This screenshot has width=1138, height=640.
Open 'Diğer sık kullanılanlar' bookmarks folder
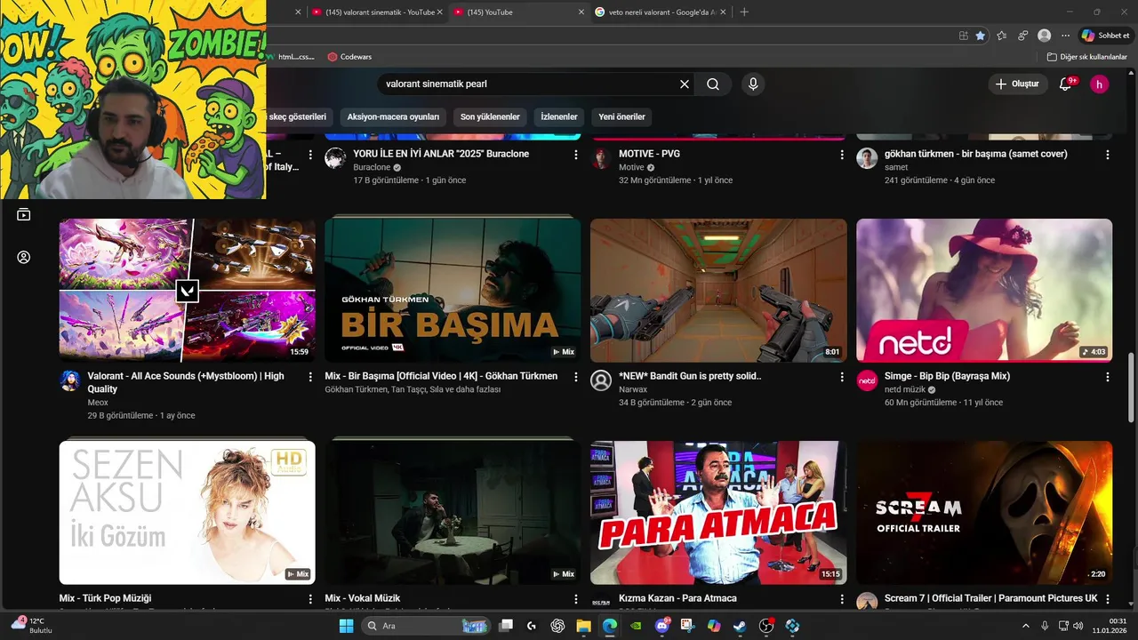[1087, 57]
